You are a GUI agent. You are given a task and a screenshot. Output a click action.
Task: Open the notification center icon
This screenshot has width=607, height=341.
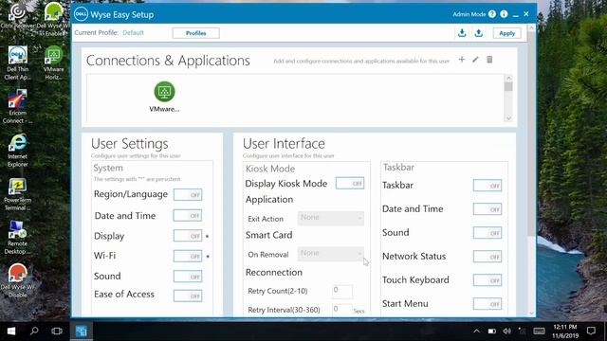pos(591,331)
